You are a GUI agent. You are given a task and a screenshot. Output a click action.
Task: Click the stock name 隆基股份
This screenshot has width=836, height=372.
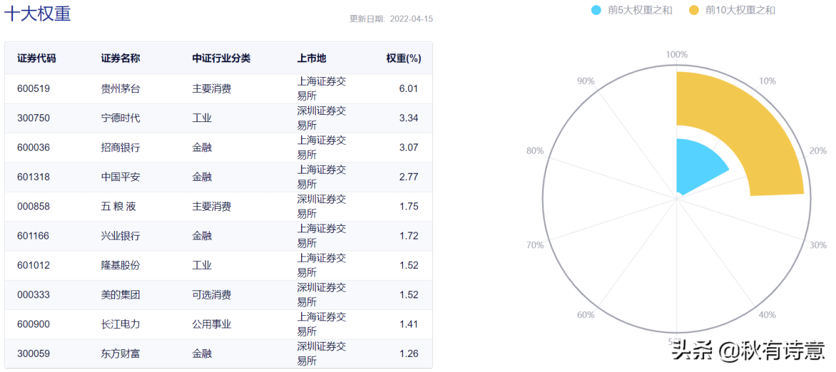[x=120, y=266]
